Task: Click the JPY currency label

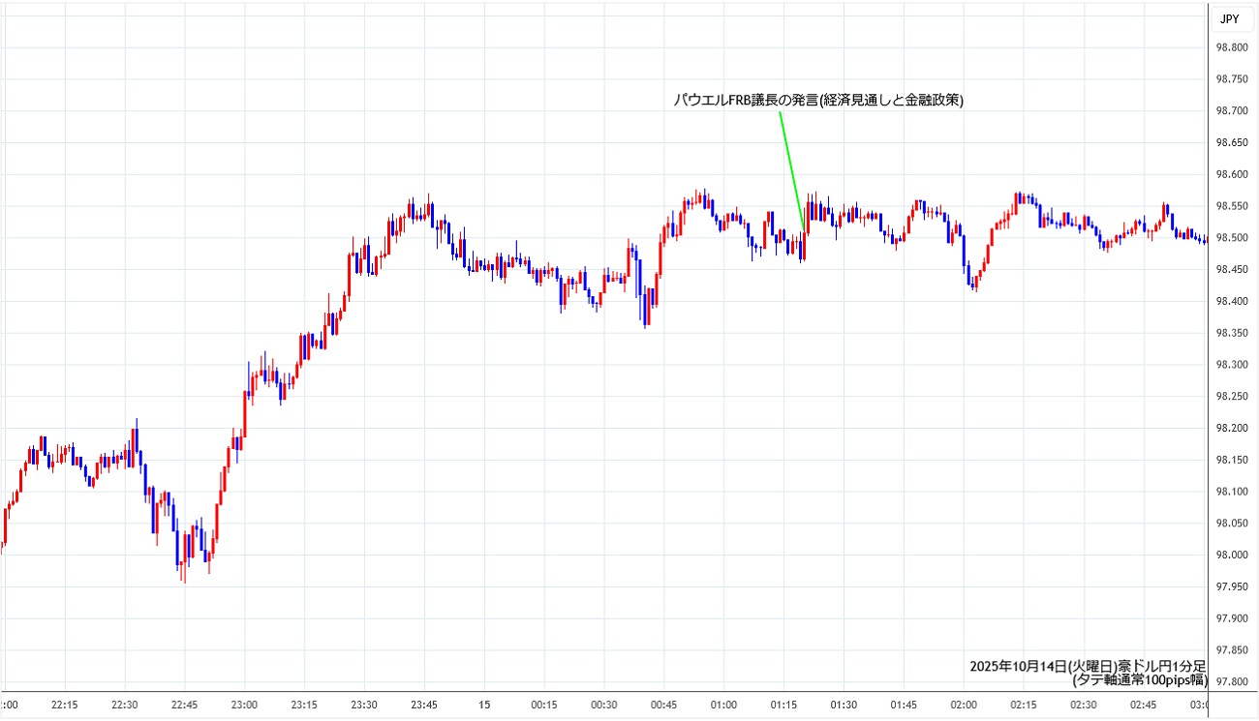Action: tap(1229, 19)
